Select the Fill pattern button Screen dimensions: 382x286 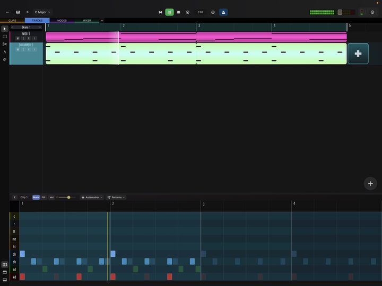click(x=44, y=197)
